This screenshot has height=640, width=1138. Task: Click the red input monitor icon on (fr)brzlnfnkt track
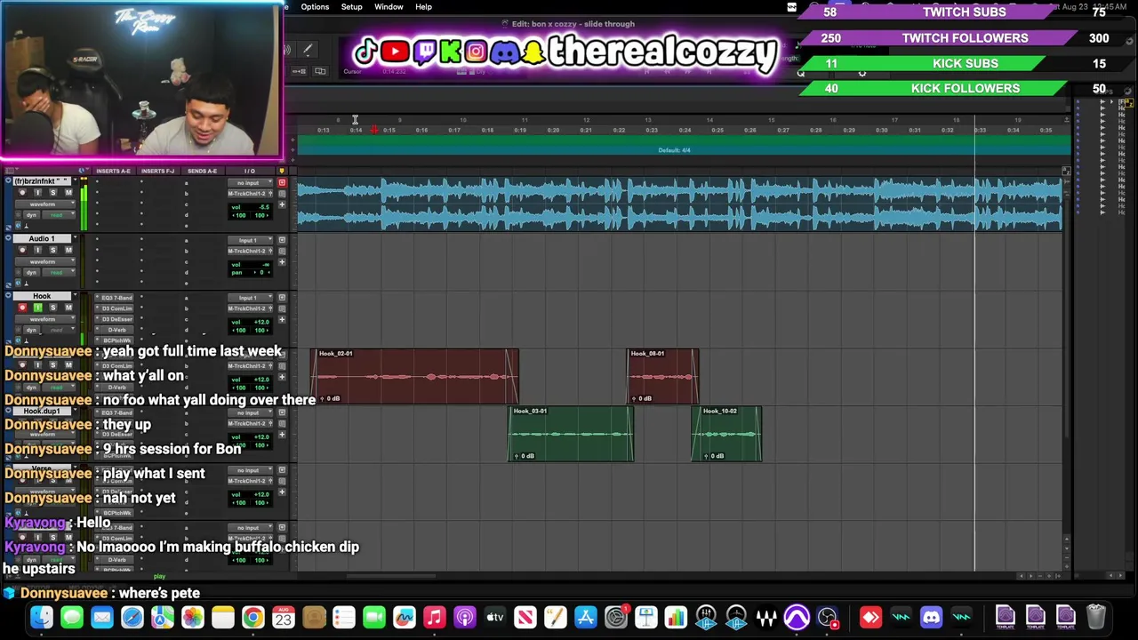click(282, 182)
